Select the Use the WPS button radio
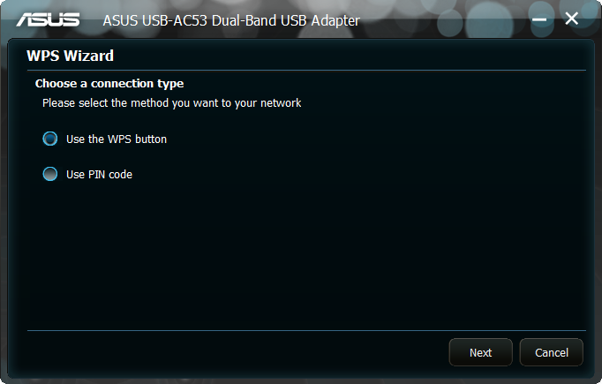This screenshot has height=384, width=602. pyautogui.click(x=50, y=139)
